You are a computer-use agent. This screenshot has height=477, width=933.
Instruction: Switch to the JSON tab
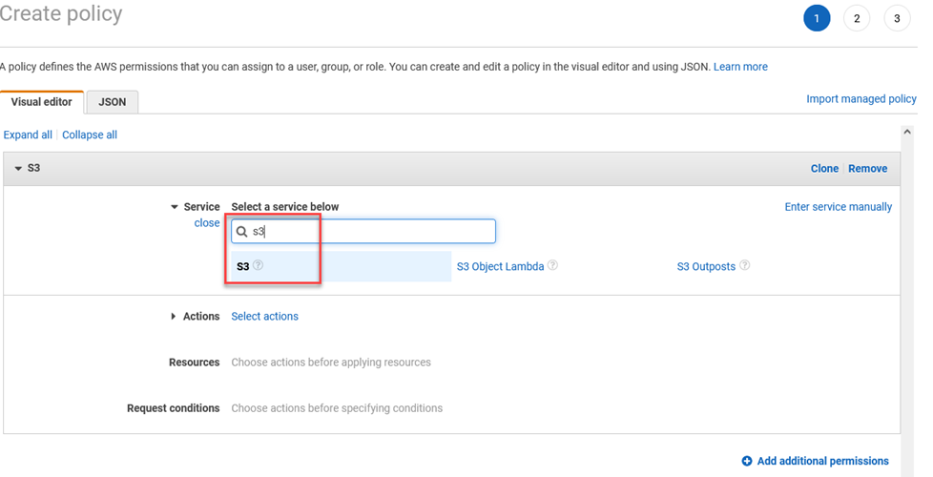pyautogui.click(x=113, y=102)
